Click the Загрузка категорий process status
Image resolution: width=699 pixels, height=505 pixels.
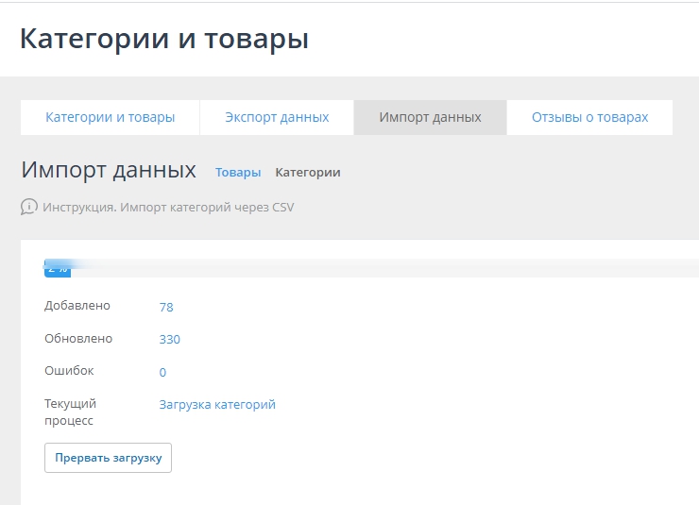(217, 405)
